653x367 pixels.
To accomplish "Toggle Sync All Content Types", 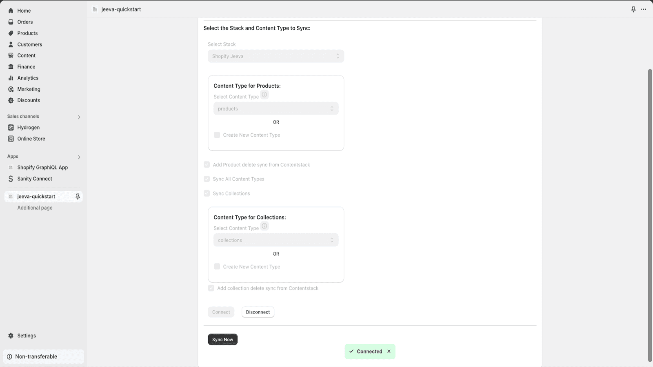I will tap(207, 179).
